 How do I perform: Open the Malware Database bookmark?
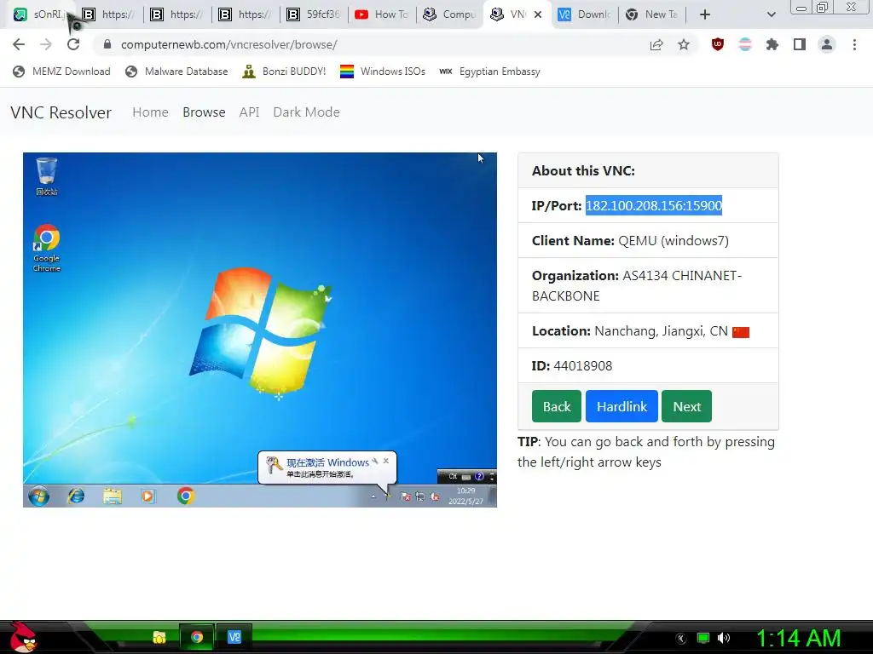176,72
